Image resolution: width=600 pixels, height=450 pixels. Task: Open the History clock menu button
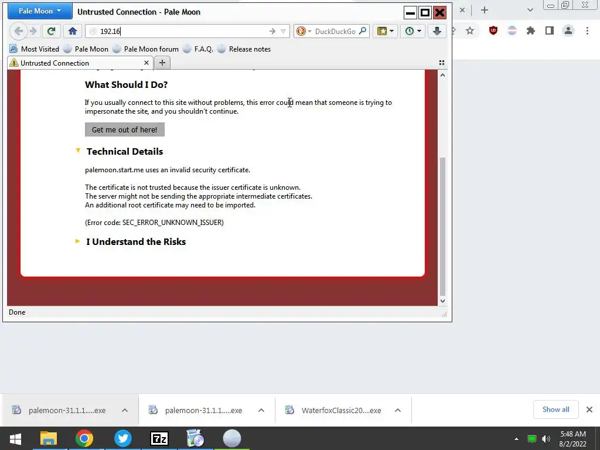413,32
